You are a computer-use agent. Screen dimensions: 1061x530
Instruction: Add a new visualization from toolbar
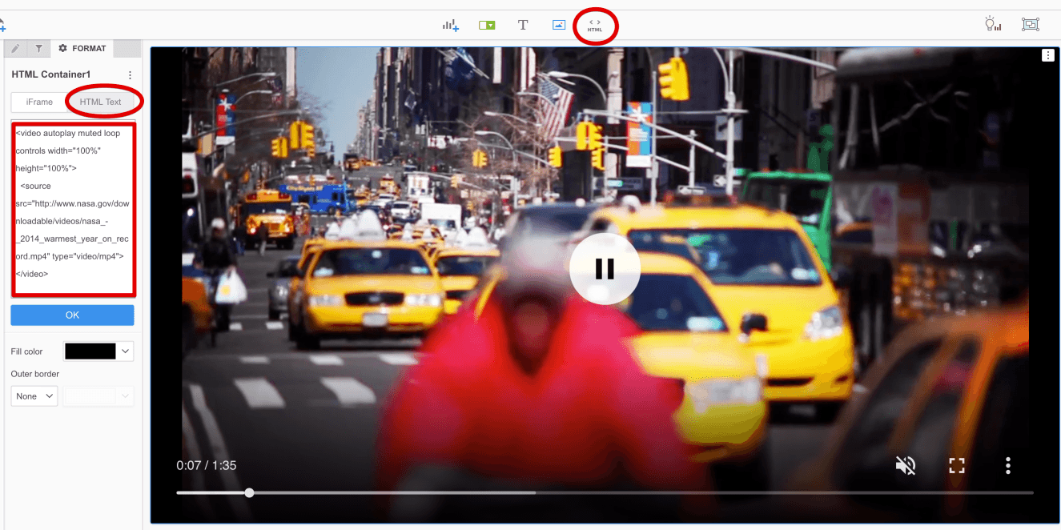[x=450, y=25]
